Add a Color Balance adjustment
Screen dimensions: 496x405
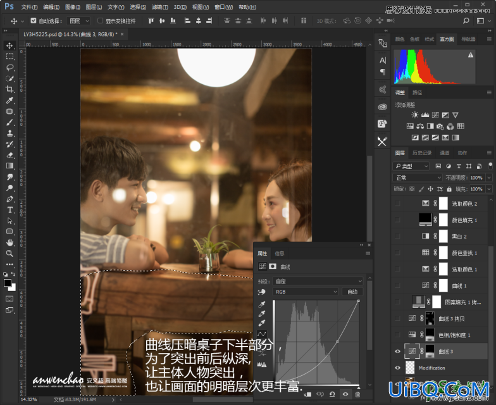click(x=420, y=127)
